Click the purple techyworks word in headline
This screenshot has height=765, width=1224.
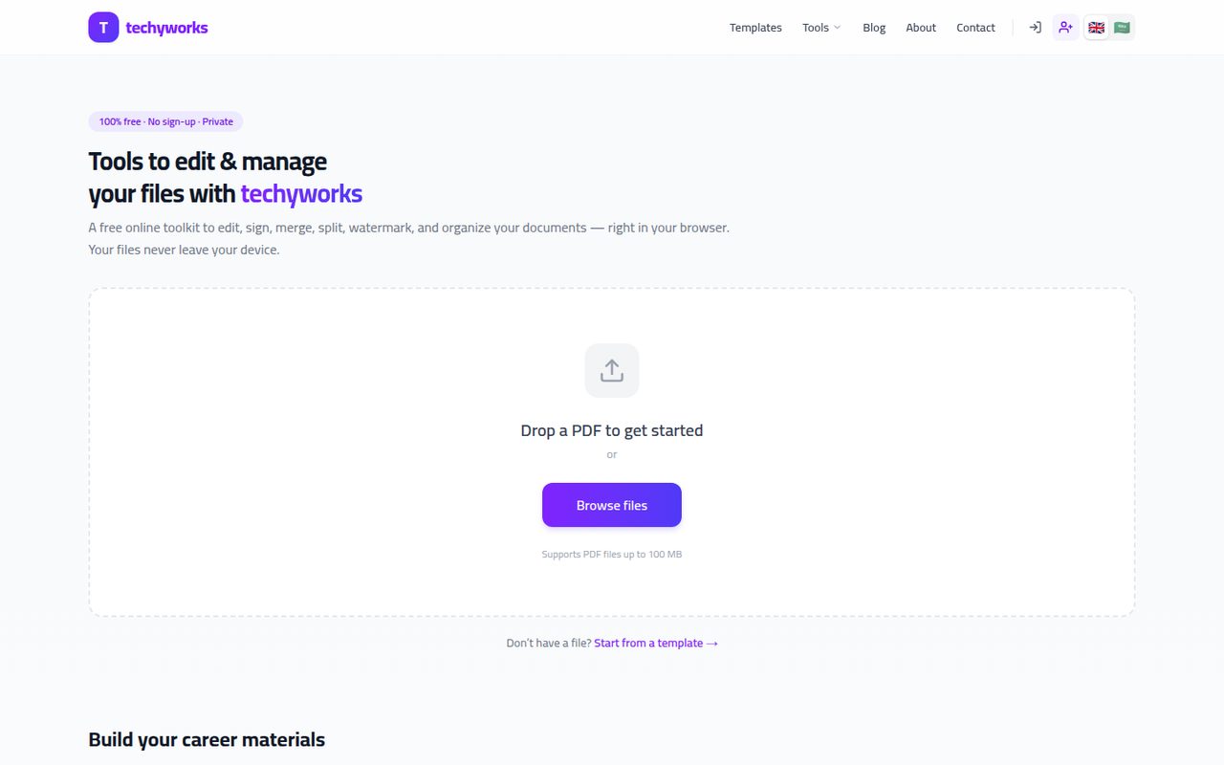point(301,194)
